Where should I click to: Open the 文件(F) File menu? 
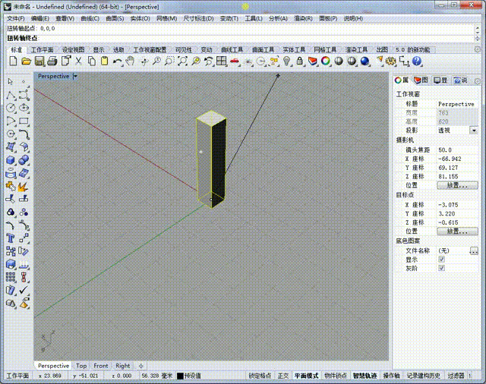(15, 18)
